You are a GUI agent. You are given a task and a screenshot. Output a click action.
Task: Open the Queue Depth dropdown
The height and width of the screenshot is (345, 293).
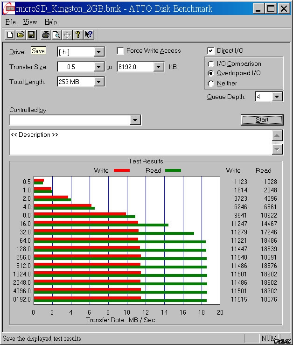click(x=277, y=97)
